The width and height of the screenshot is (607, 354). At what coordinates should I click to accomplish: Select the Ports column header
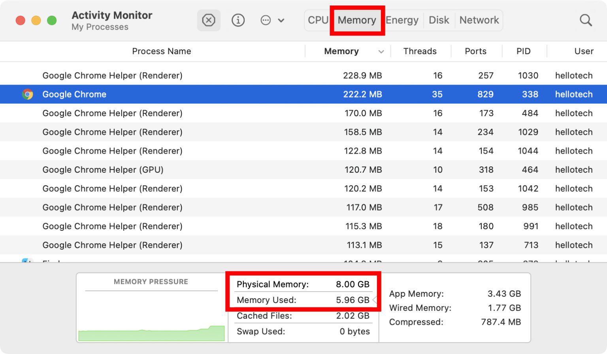[x=475, y=51]
